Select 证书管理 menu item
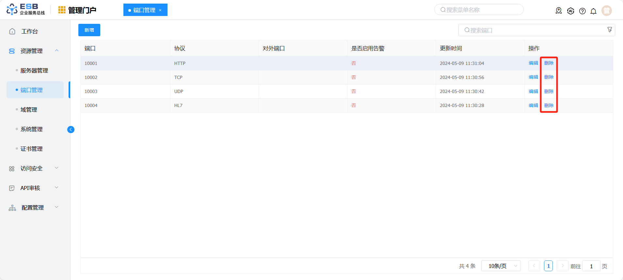Viewport: 623px width, 280px height. tap(31, 149)
